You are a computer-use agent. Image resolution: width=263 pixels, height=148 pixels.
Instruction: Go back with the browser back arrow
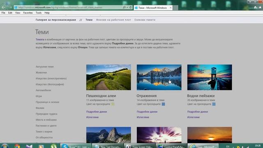(x=4, y=7)
